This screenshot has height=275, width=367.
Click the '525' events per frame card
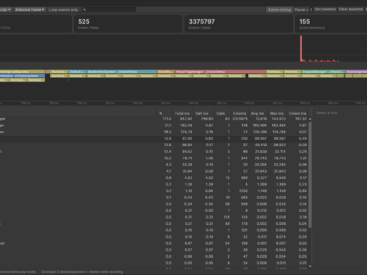point(128,24)
